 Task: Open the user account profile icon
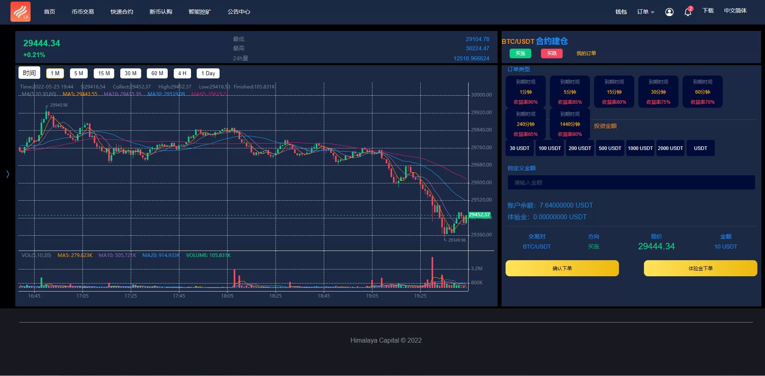[669, 12]
